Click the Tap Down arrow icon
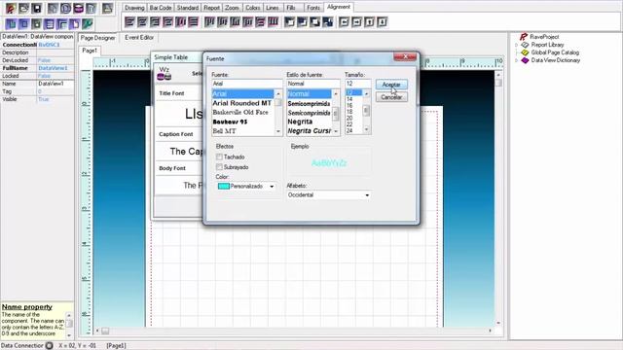The image size is (623, 350). pyautogui.click(x=382, y=21)
